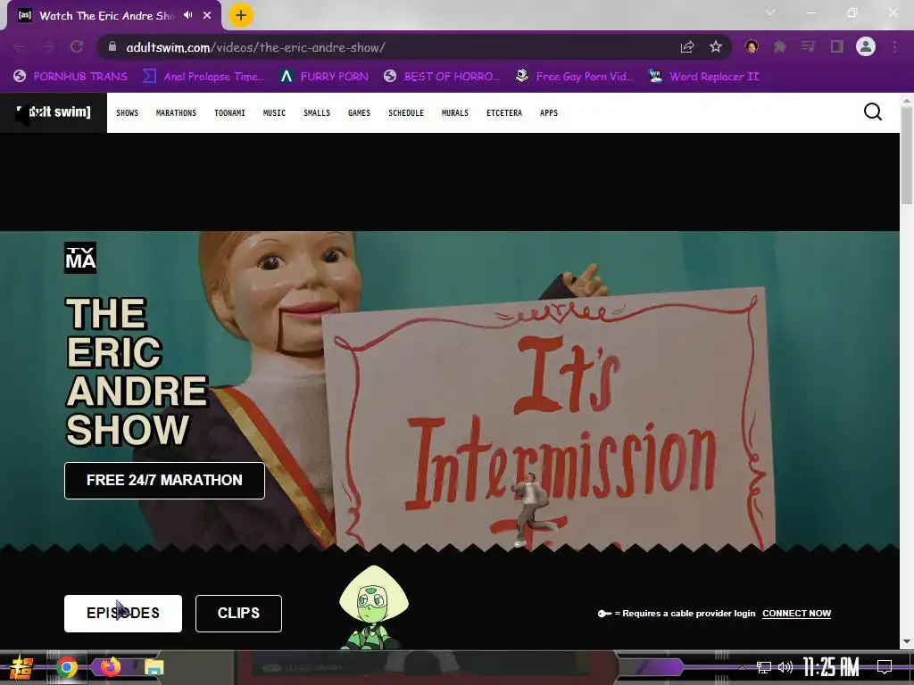View site lock information
The image size is (914, 685).
pos(113,47)
